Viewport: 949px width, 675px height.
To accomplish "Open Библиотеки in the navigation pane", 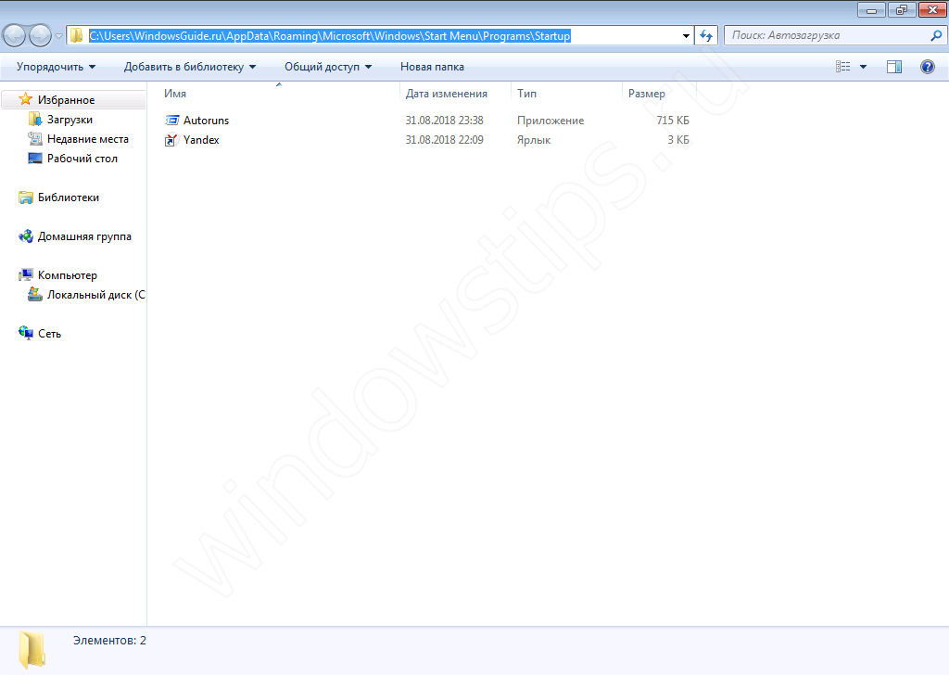I will tap(69, 197).
